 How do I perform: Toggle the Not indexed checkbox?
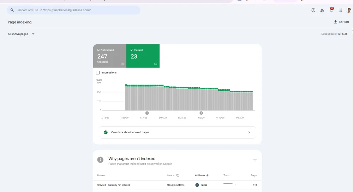click(98, 50)
